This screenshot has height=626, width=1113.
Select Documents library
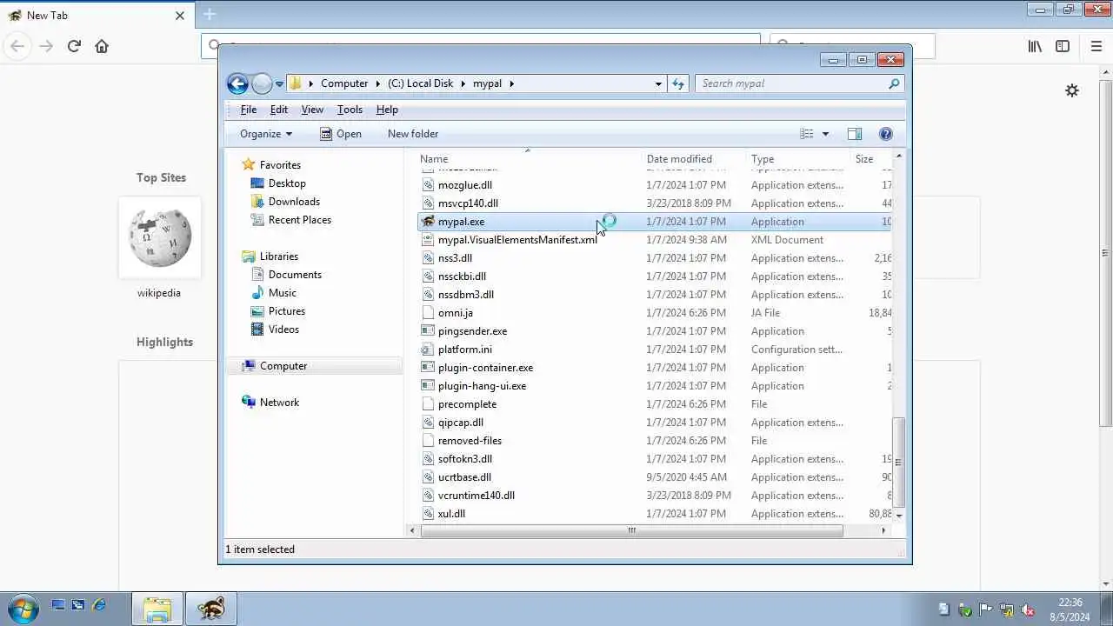[295, 275]
